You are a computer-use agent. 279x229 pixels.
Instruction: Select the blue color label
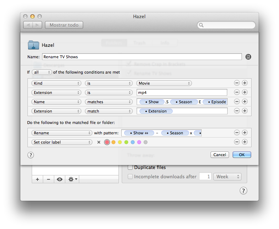(x=133, y=142)
